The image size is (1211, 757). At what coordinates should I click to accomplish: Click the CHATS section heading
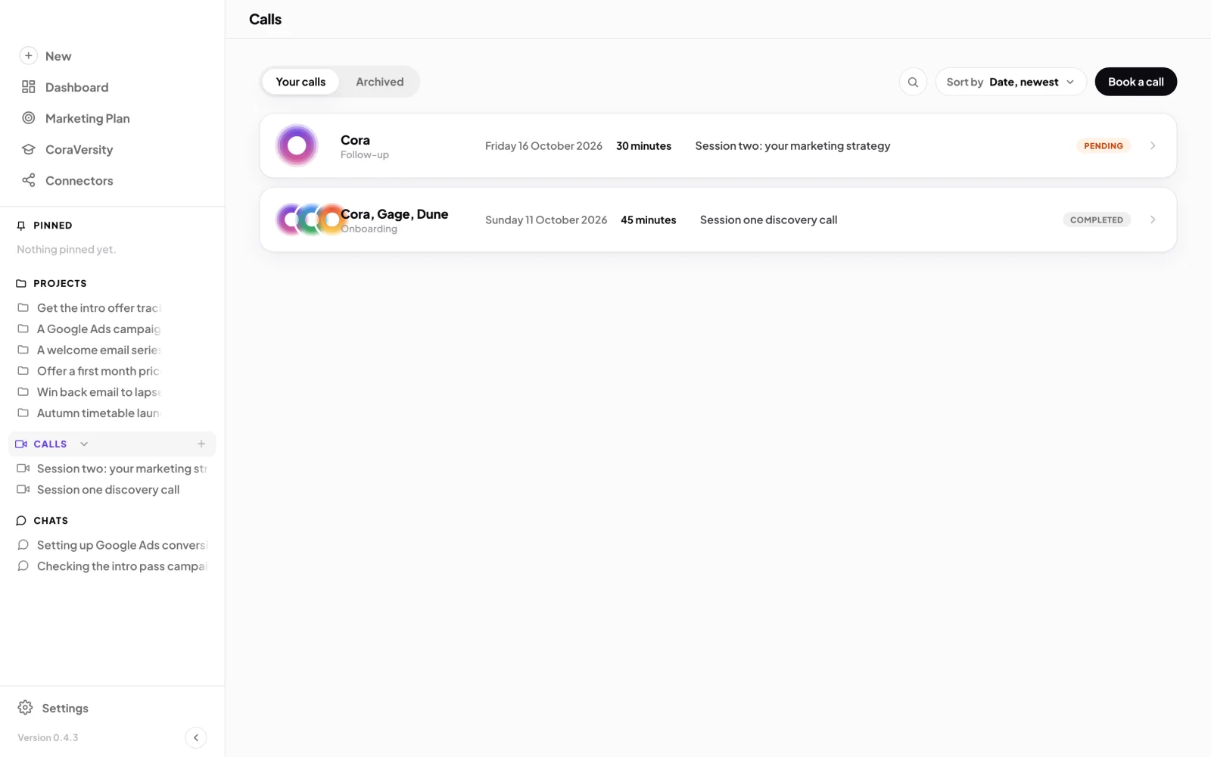click(x=51, y=521)
